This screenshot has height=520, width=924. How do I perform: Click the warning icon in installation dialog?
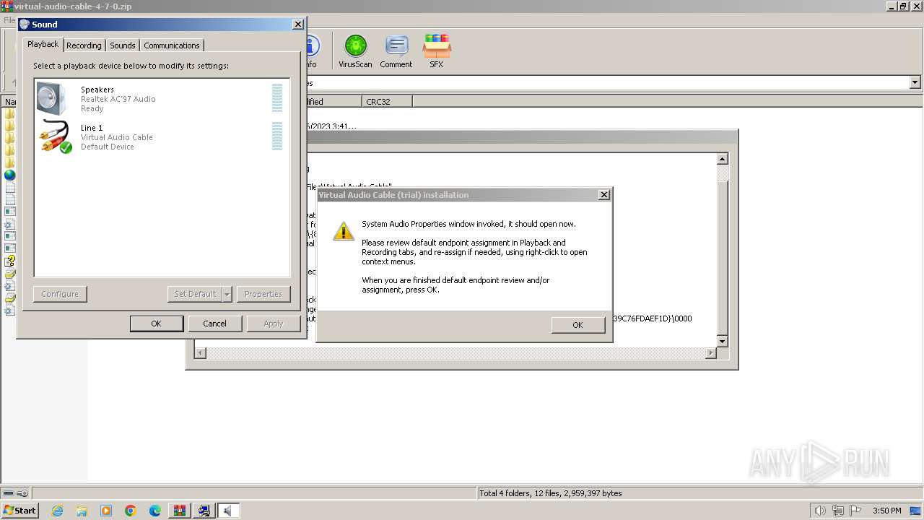(344, 231)
